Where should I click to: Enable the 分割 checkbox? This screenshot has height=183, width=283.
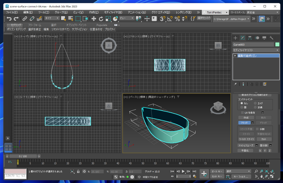pos(258,129)
